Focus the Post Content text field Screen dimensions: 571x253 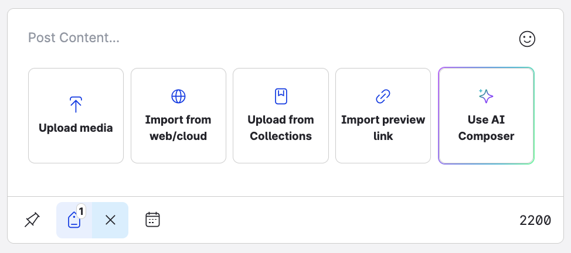234,39
